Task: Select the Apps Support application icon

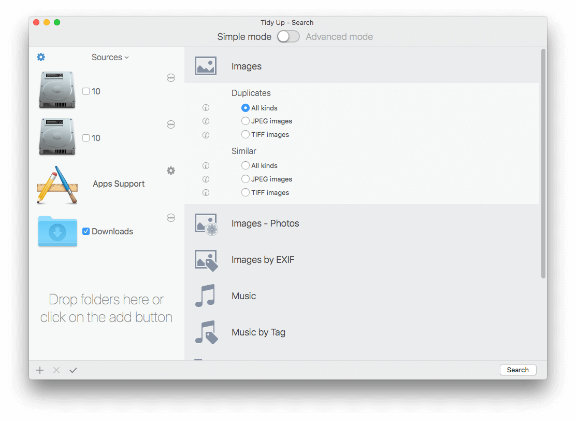Action: [57, 185]
